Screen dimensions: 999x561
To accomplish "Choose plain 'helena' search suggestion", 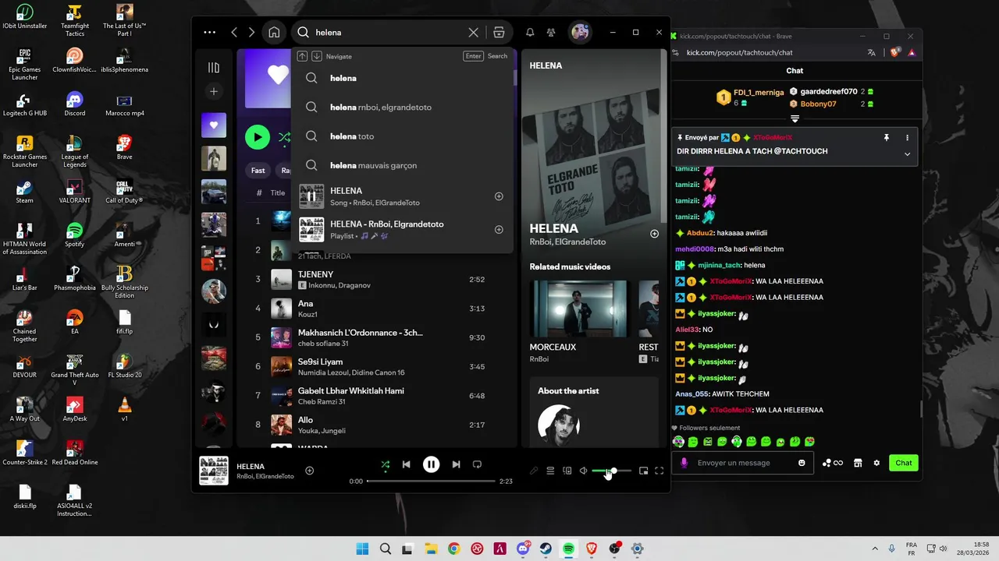I will tap(403, 78).
